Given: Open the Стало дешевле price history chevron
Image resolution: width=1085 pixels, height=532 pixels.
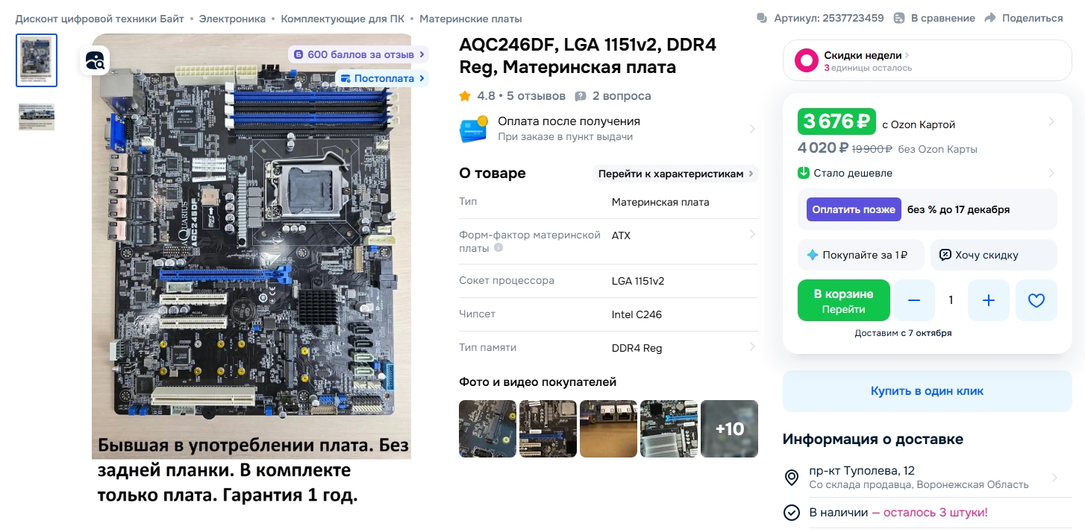Looking at the screenshot, I should (x=1051, y=173).
